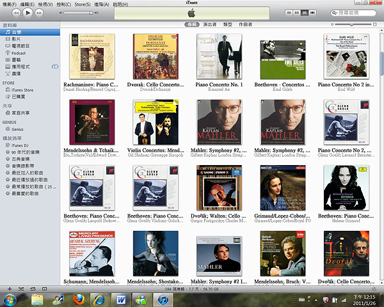Toggle the artwork viewer panel
The image size is (384, 307).
[44, 289]
